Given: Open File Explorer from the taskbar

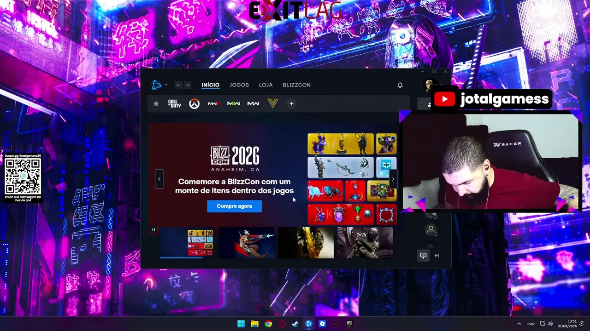Looking at the screenshot, I should click(254, 324).
